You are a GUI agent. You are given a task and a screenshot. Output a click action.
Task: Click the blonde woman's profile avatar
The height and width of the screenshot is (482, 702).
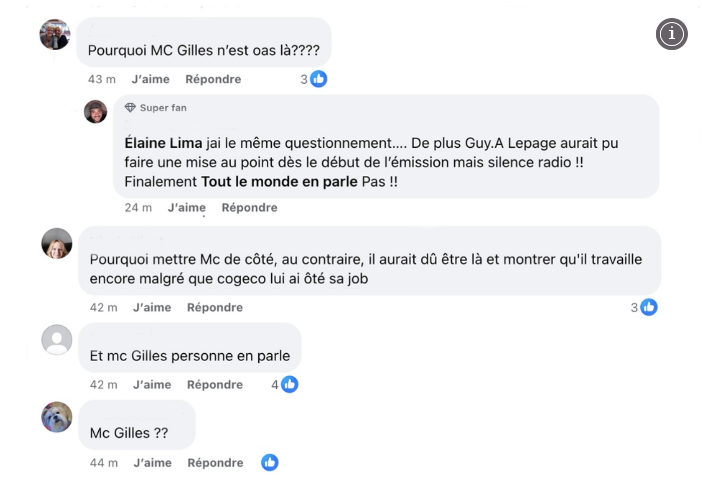57,244
